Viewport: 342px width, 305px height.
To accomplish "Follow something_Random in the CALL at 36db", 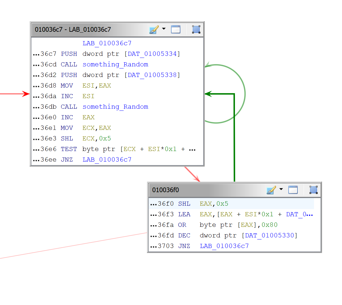I will (x=115, y=107).
